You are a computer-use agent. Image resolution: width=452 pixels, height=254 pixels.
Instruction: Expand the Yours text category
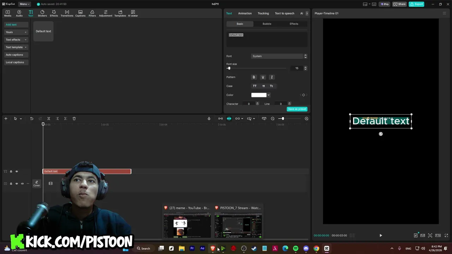coord(16,32)
